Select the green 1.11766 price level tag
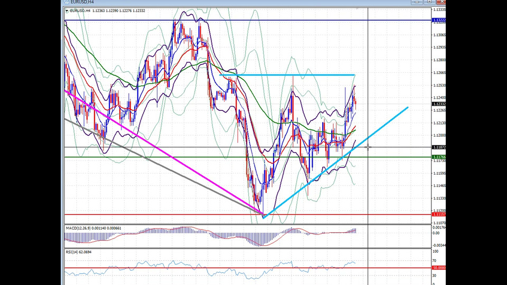 point(439,157)
